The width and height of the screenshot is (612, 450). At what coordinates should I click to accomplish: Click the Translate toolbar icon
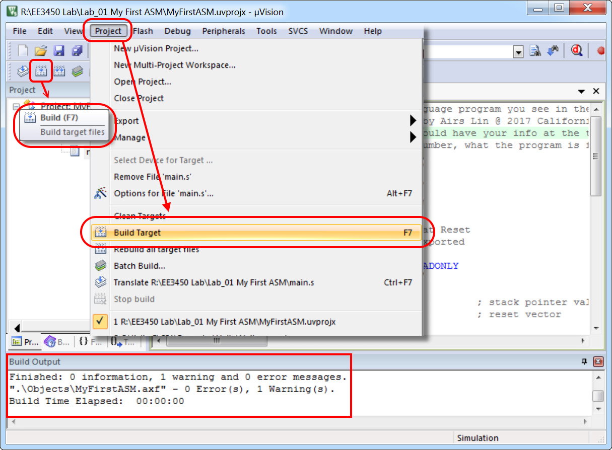coord(23,71)
